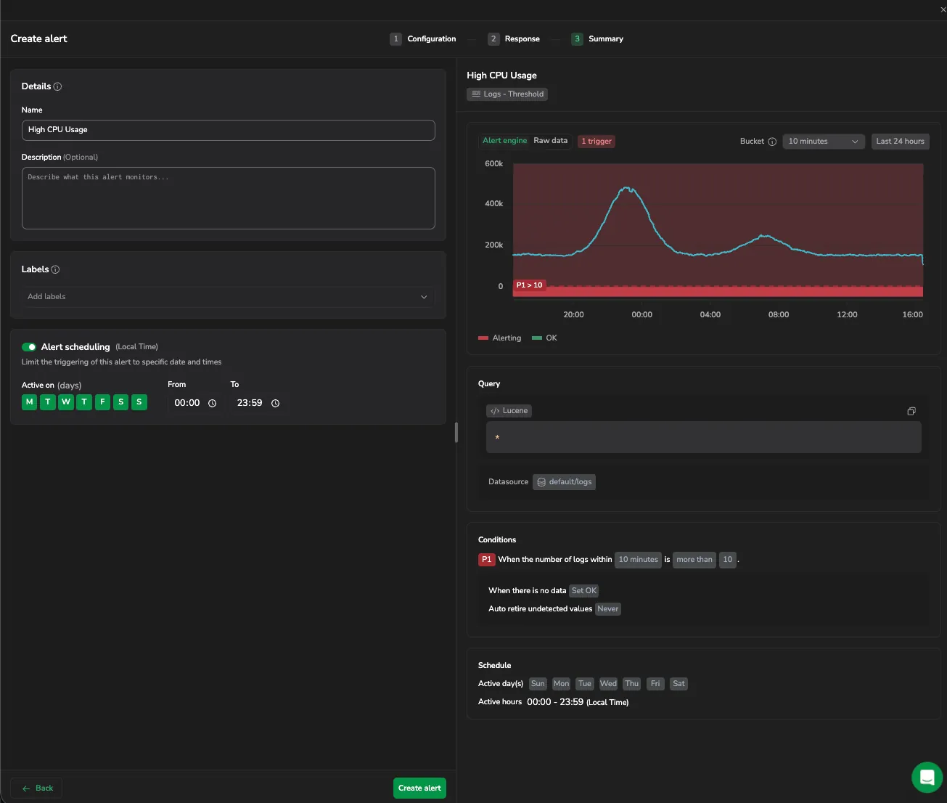Click the 'Sun' active day chip
The height and width of the screenshot is (803, 947).
pos(538,684)
